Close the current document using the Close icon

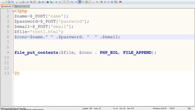point(16,2)
